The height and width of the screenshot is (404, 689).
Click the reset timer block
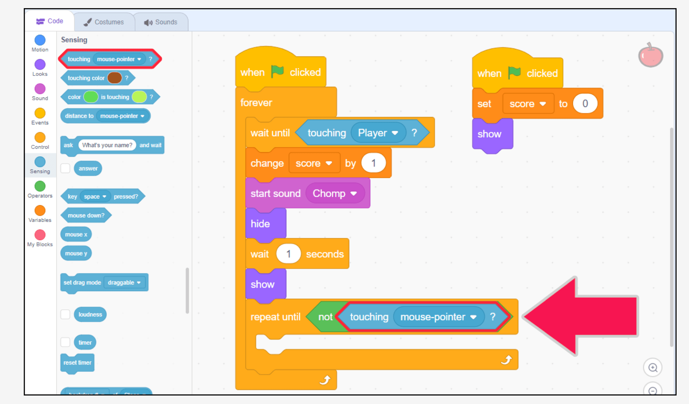(77, 363)
